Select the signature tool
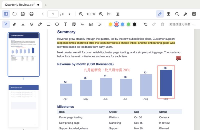 coord(82,24)
